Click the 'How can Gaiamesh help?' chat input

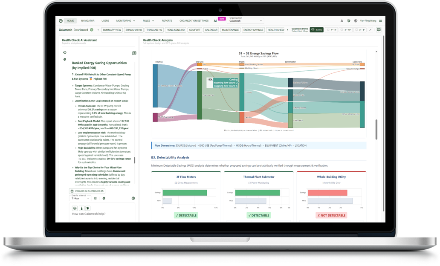(102, 214)
